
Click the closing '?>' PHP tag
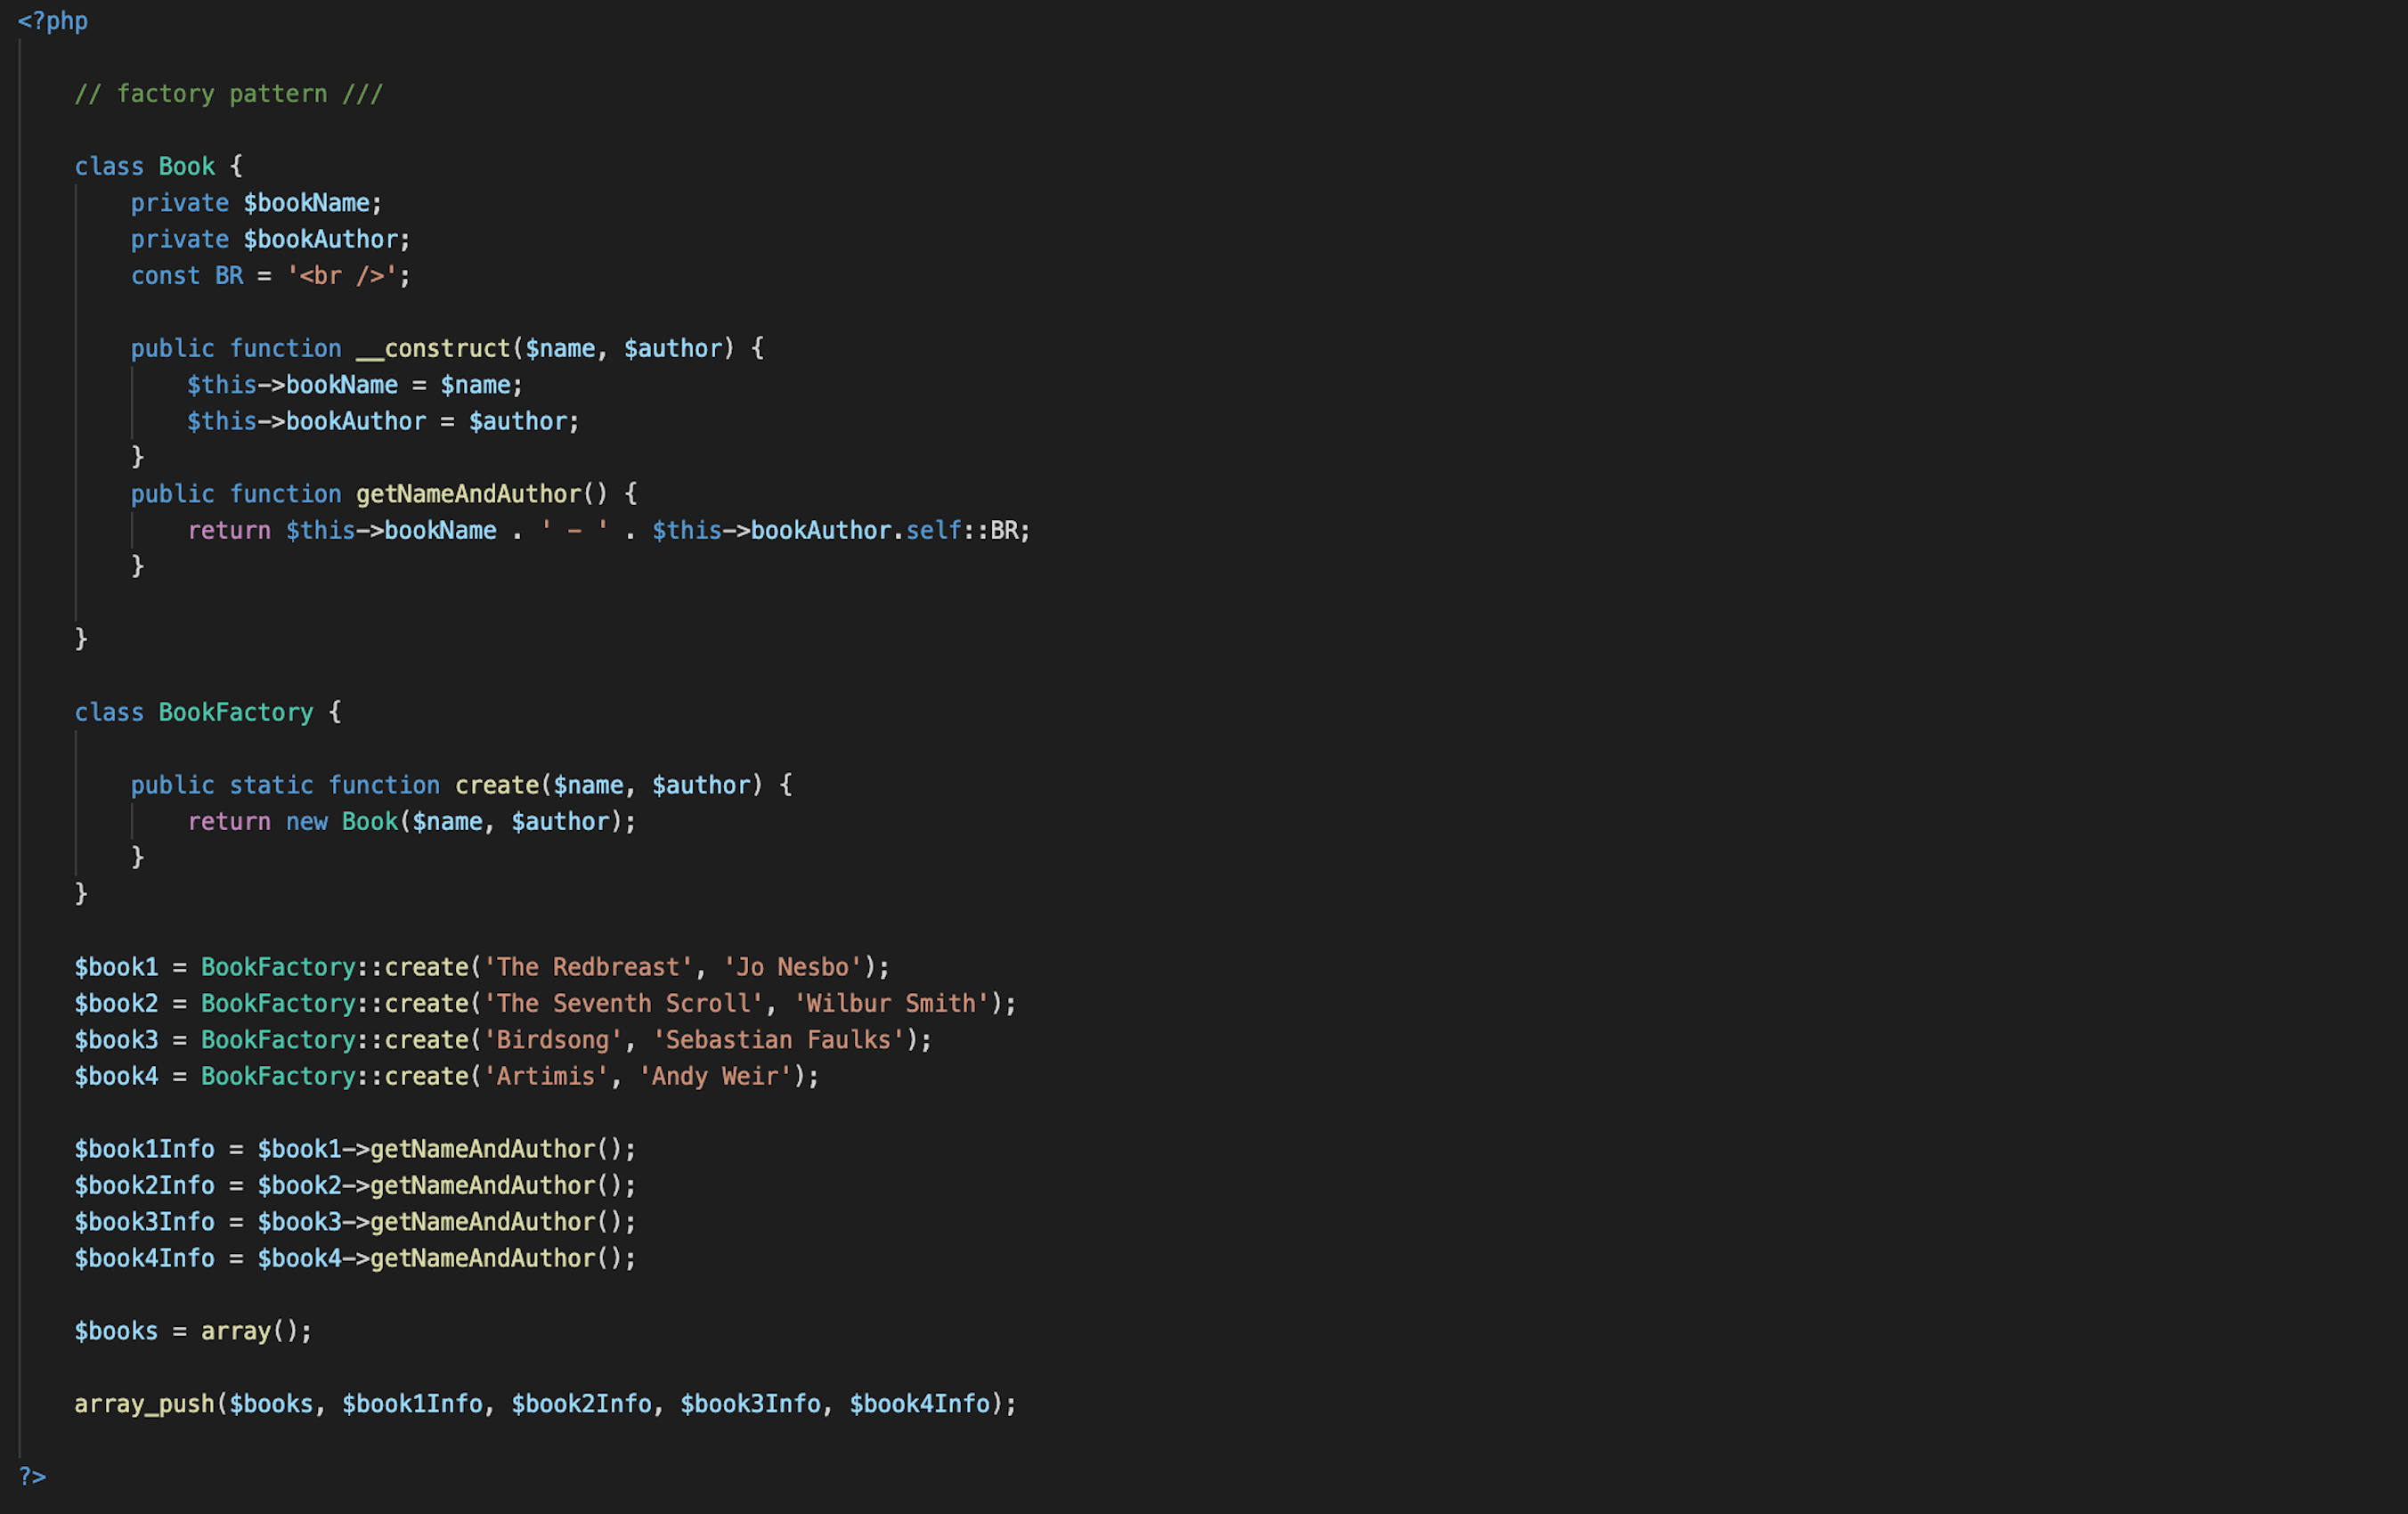pos(32,1476)
